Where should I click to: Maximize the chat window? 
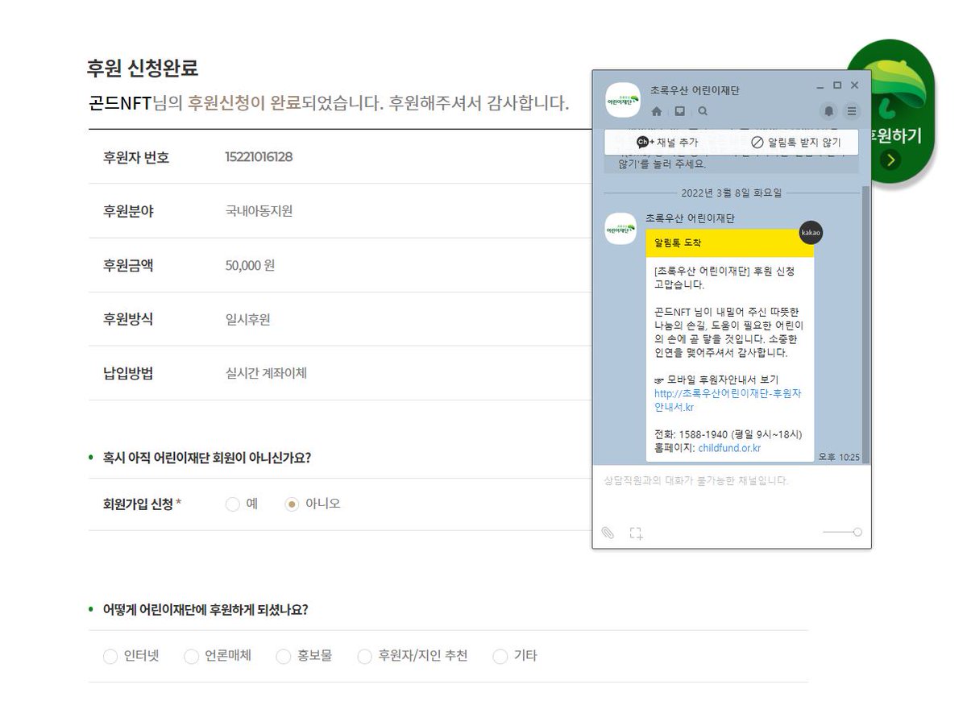[x=837, y=85]
